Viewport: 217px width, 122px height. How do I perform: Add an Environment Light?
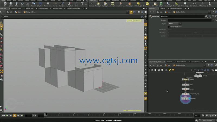pyautogui.click(x=147, y=4)
